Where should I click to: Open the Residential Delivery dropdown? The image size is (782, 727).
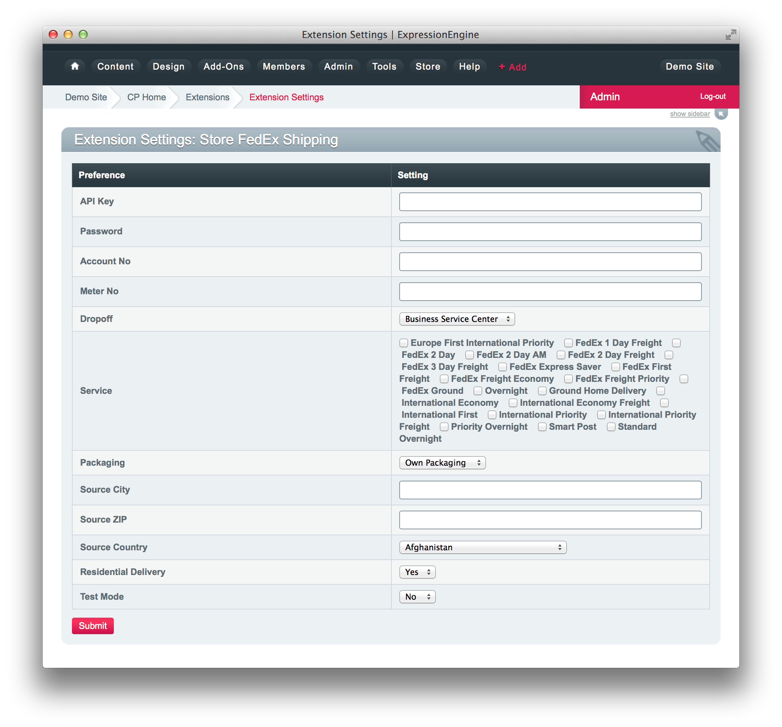417,572
